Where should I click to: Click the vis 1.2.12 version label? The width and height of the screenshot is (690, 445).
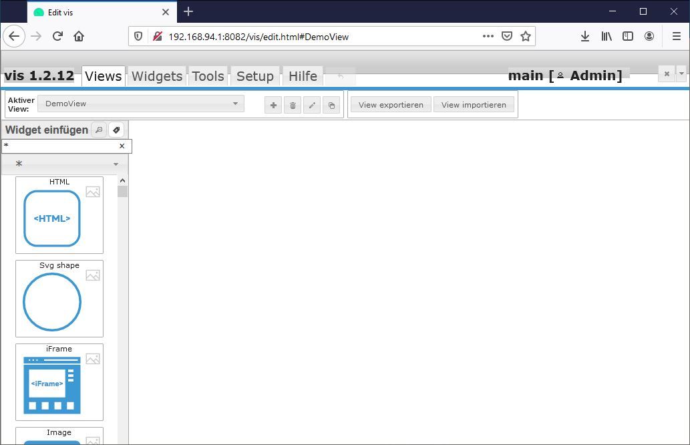pos(39,76)
